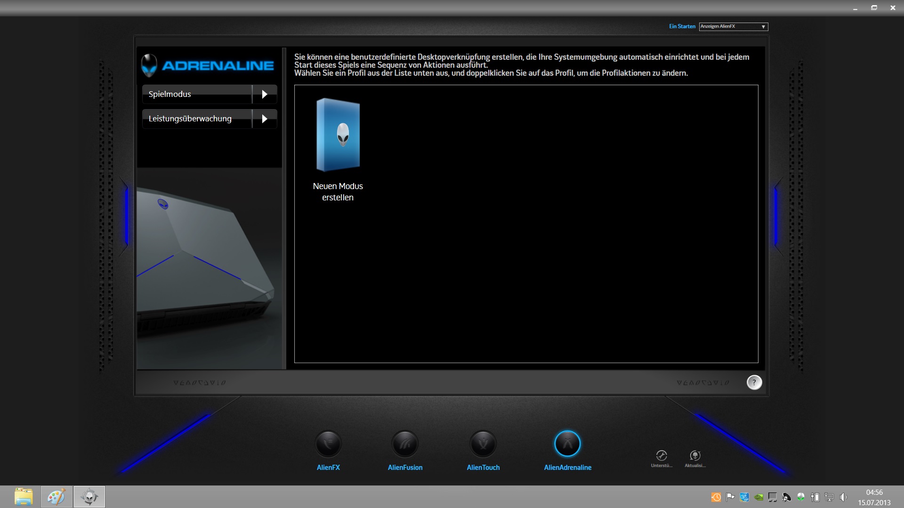Click the Alienware update icon
This screenshot has height=508, width=904.
coord(695,455)
